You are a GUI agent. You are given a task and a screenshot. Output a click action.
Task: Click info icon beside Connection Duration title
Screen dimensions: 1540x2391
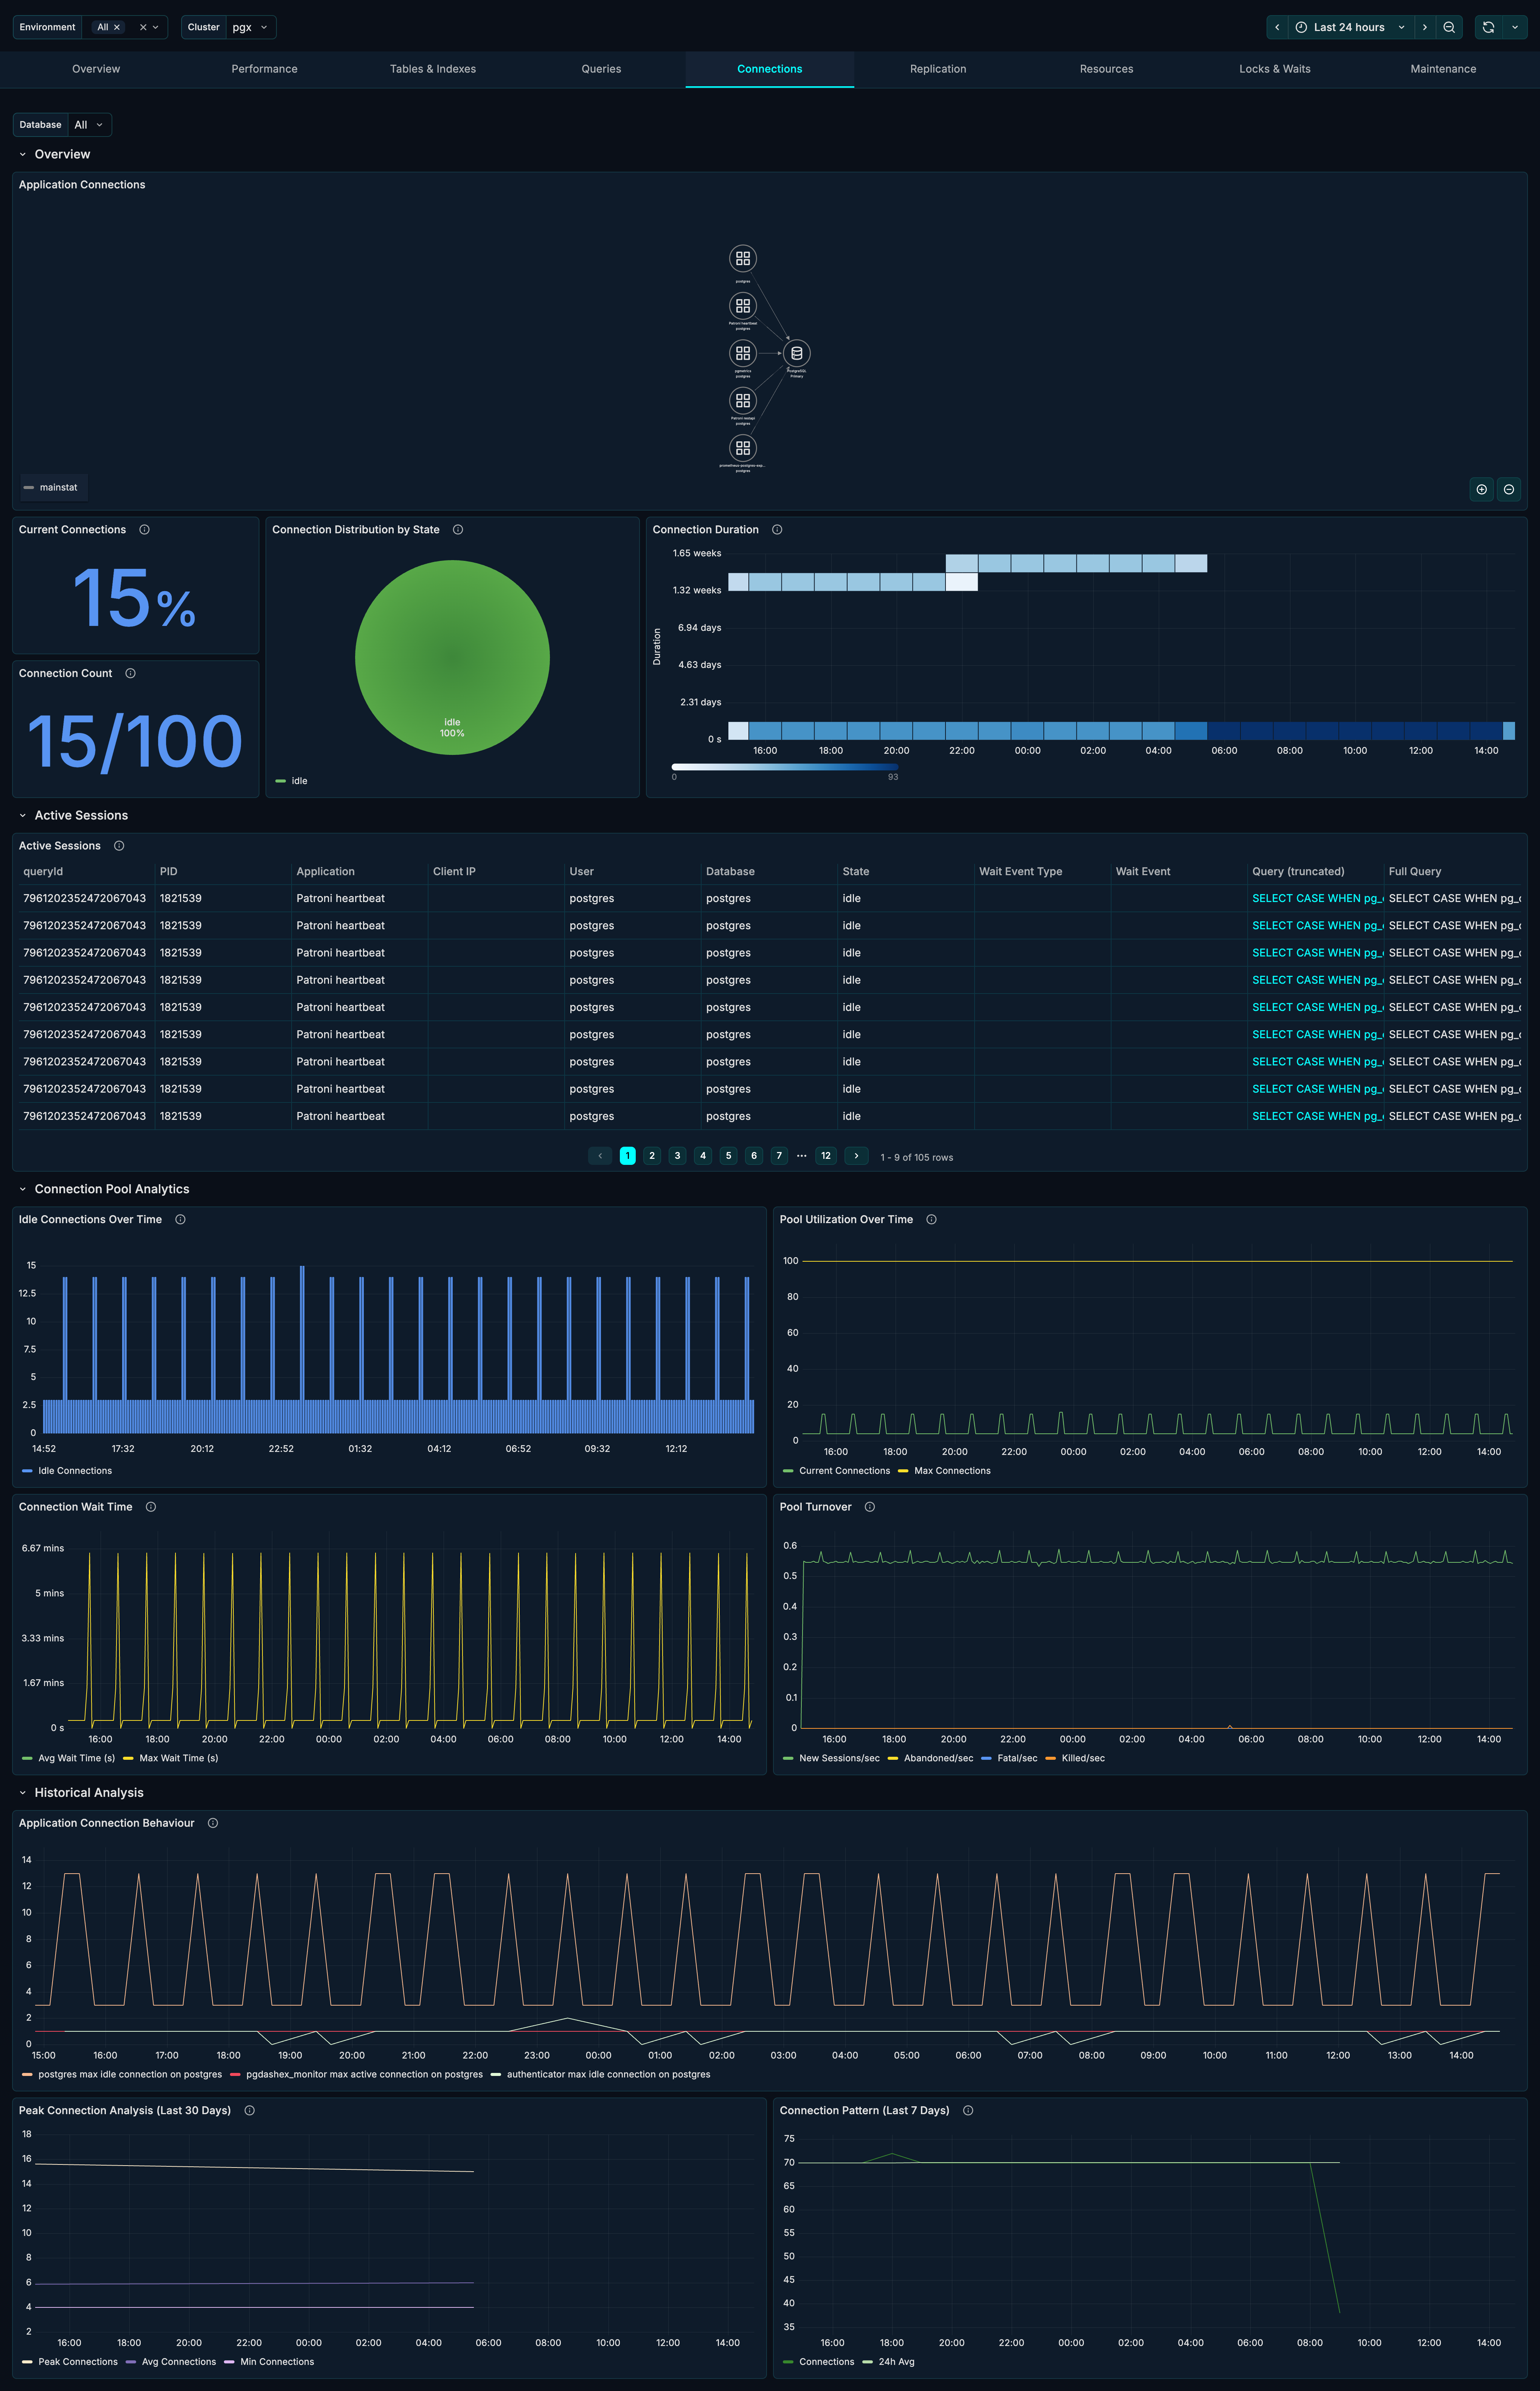click(777, 530)
